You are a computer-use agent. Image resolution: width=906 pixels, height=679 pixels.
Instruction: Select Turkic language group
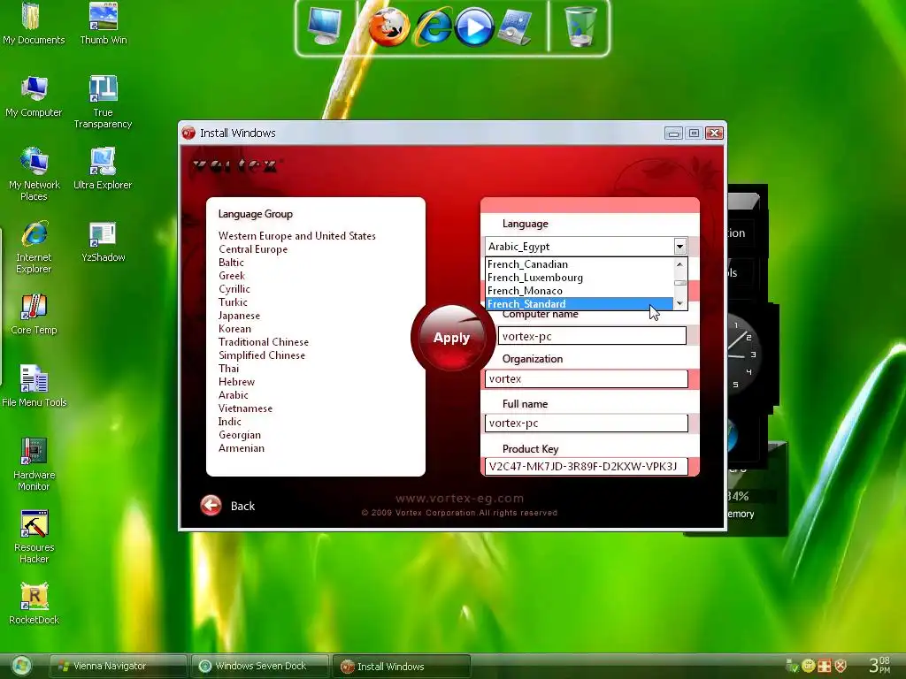233,302
